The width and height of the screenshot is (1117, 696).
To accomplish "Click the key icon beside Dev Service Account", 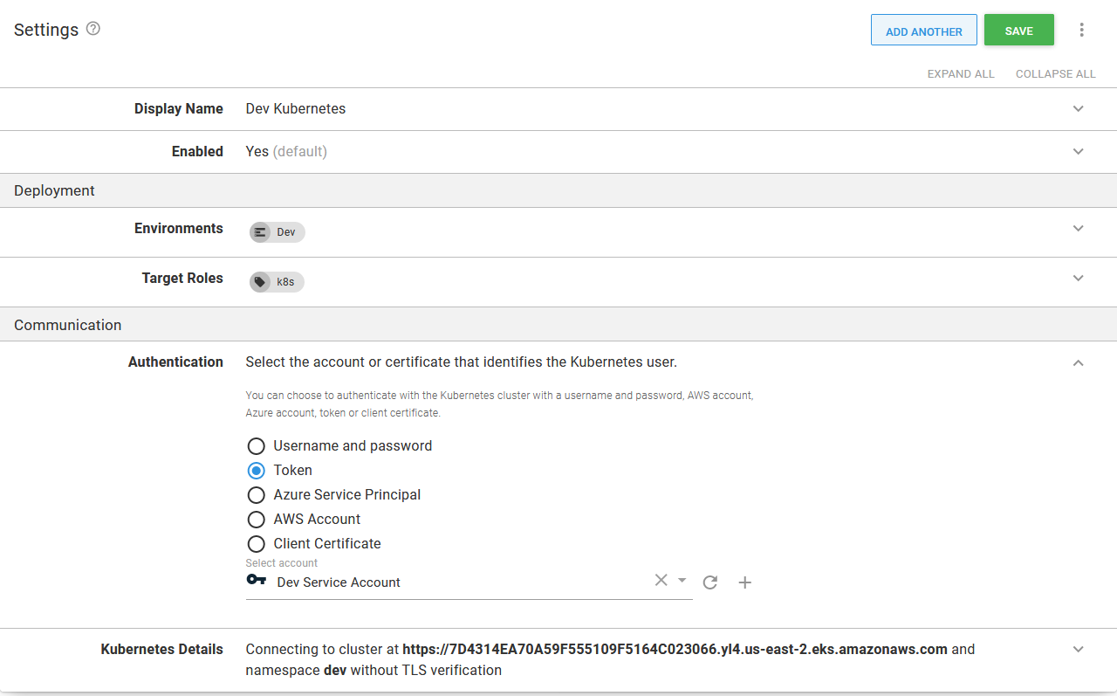I will click(x=256, y=579).
